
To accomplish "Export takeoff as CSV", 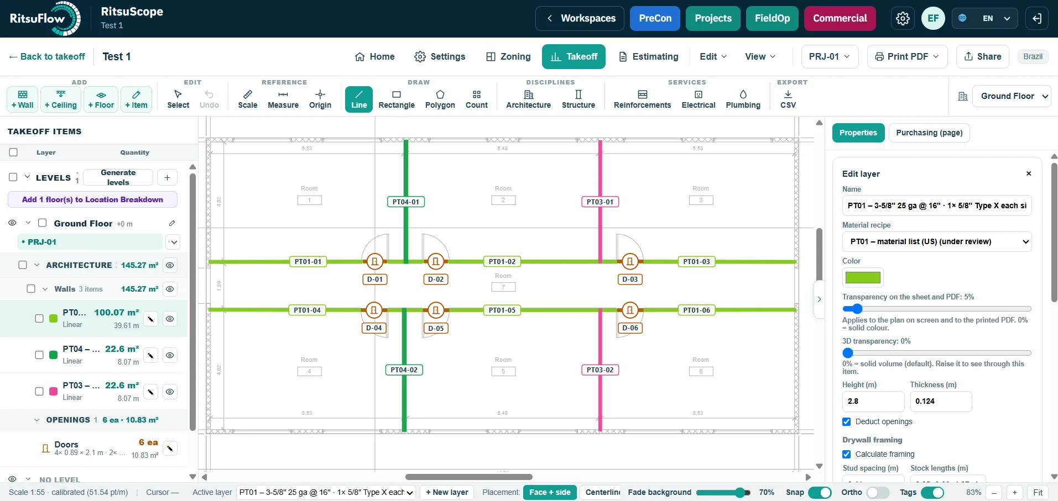I will (x=788, y=99).
